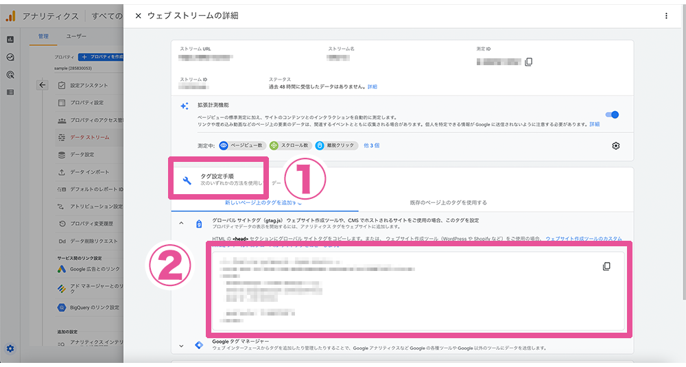This screenshot has height=367, width=686.
Task: Click the ページビュー数 chip
Action: pos(242,145)
